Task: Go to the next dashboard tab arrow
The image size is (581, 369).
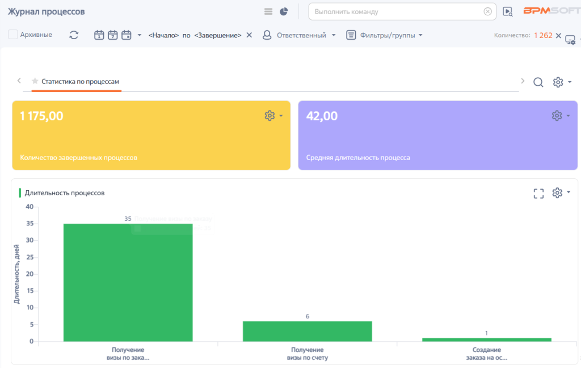Action: point(523,81)
